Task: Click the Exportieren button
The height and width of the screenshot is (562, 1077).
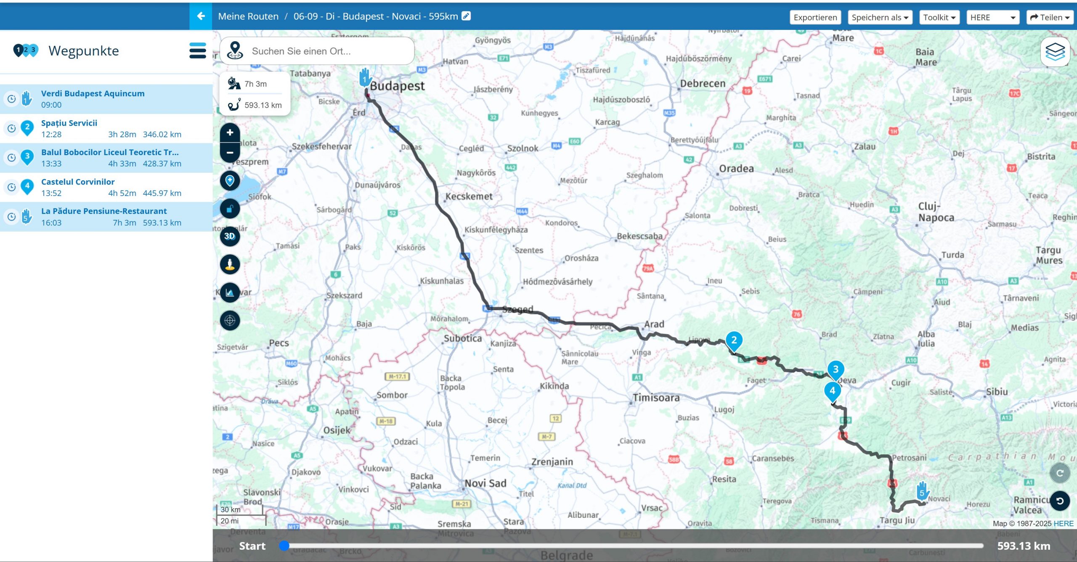Action: pos(815,17)
